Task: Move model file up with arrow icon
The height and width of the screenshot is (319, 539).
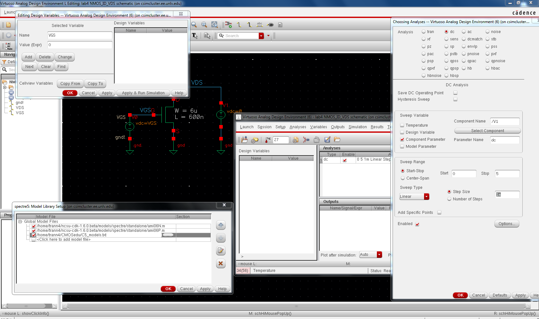Action: point(221,225)
